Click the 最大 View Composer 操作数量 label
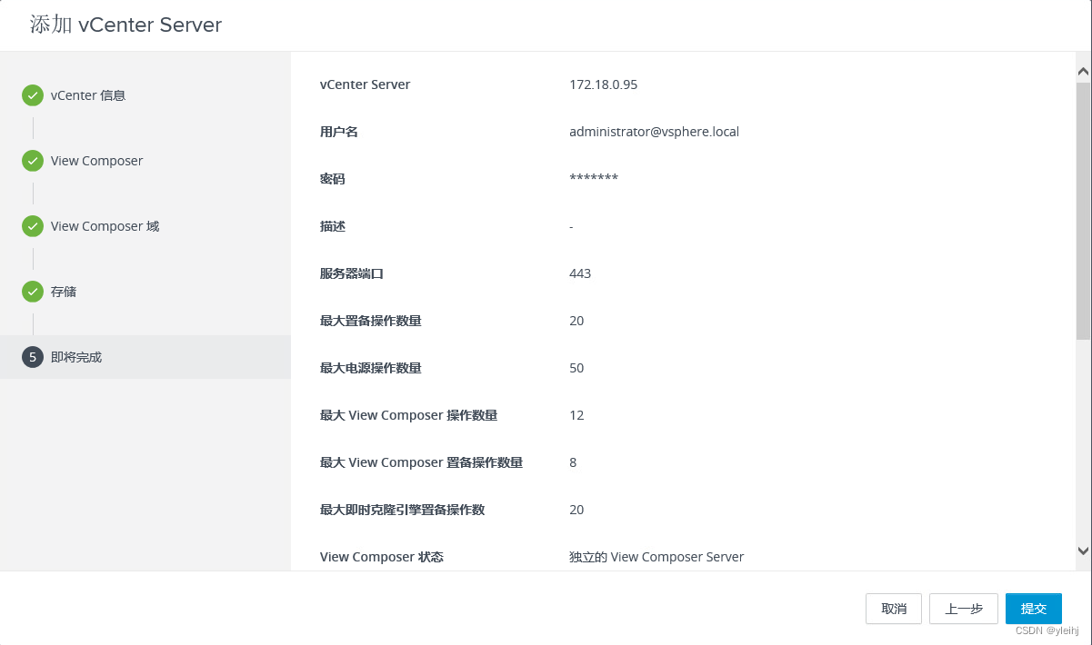 (x=409, y=415)
